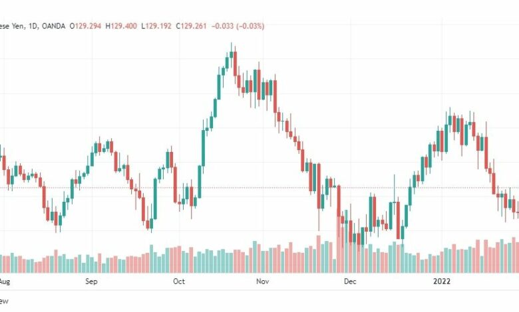Viewport: 519px width, 312px height.
Task: Select the Oct label on the time axis
Action: tap(179, 281)
